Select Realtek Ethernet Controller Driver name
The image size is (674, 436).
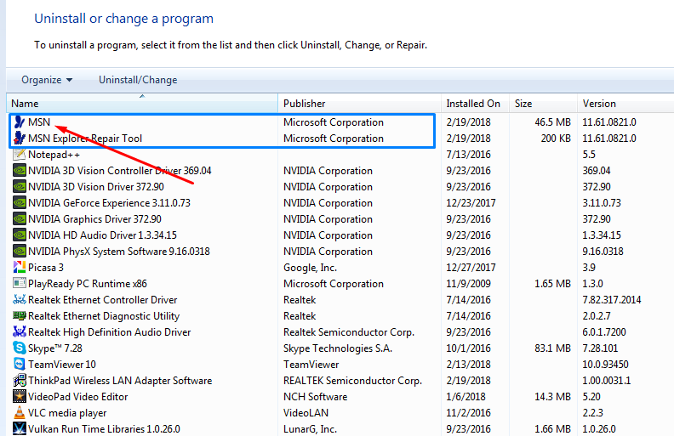tap(103, 300)
